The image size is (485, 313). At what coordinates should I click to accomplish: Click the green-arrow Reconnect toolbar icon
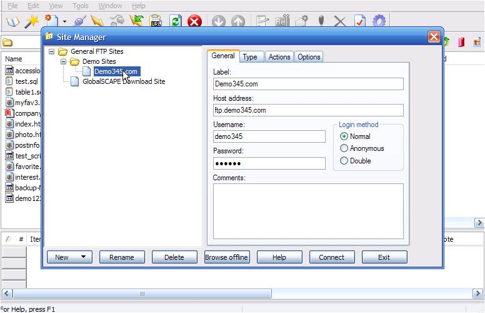(136, 21)
